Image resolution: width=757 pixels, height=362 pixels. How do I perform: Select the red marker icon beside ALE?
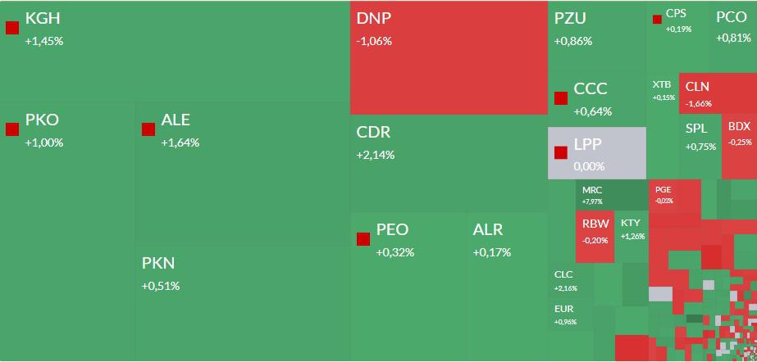pos(148,129)
